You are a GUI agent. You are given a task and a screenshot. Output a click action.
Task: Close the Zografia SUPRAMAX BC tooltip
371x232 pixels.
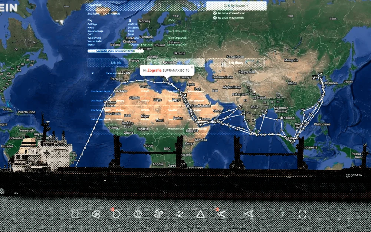tap(192, 68)
